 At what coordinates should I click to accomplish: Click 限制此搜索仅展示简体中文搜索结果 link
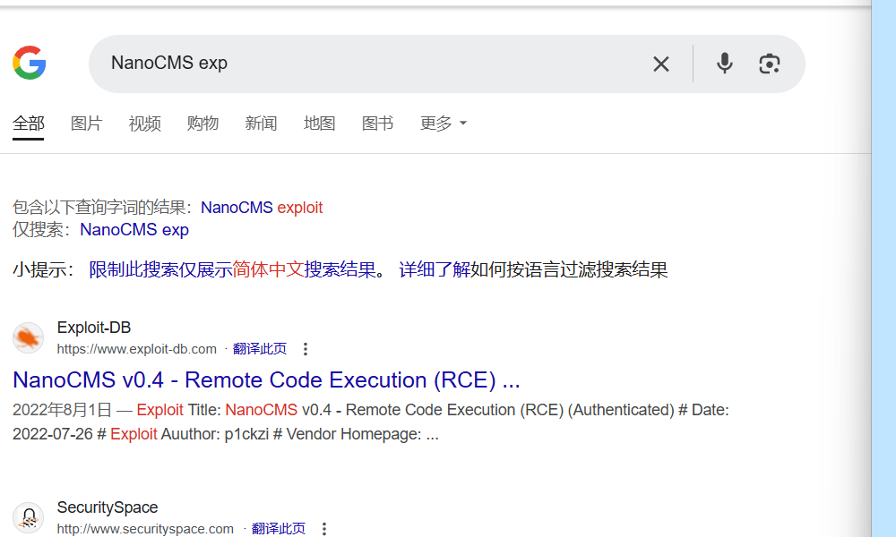coord(232,269)
